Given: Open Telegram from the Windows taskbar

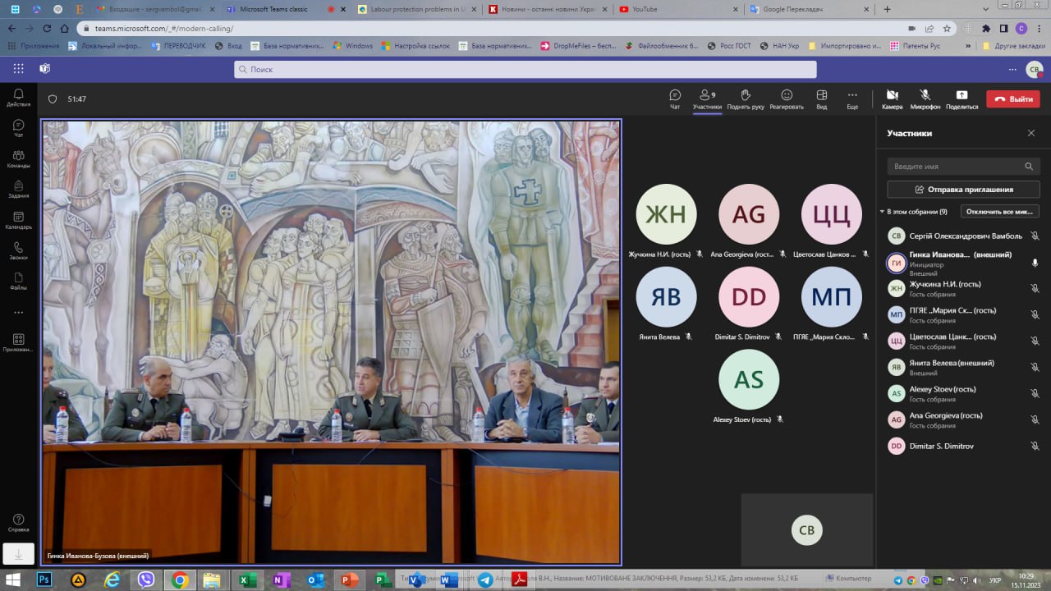Looking at the screenshot, I should 485,580.
